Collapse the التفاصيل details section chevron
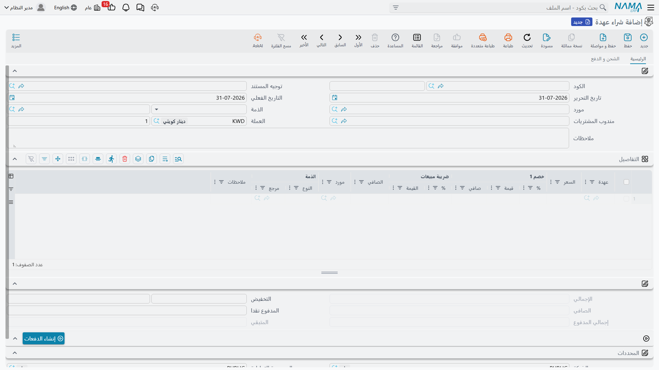The width and height of the screenshot is (659, 370). [x=15, y=159]
